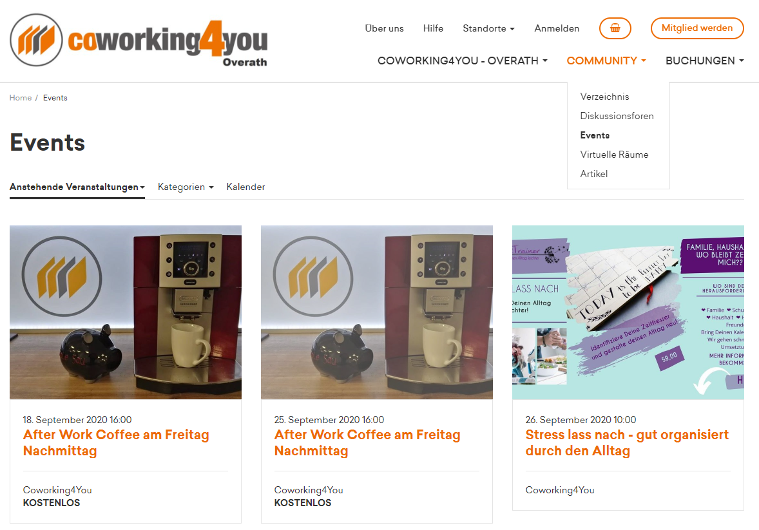Go to the Anmelden login link
Viewport: 759px width, 530px height.
pyautogui.click(x=557, y=28)
